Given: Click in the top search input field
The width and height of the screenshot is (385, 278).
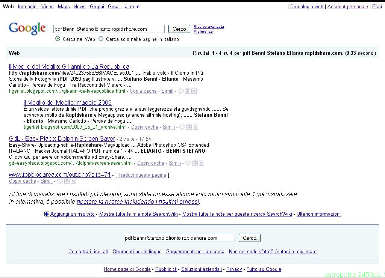Looking at the screenshot, I should (x=109, y=29).
